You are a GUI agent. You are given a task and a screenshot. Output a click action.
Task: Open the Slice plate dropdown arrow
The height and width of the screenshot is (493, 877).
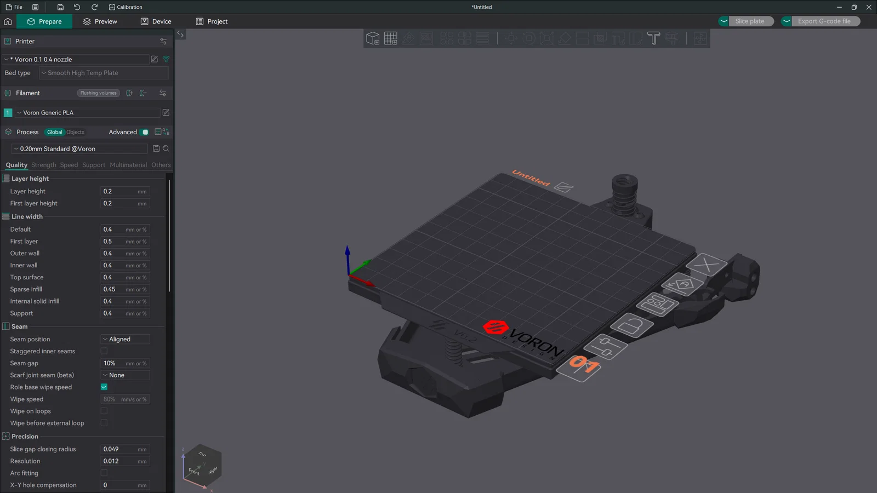pyautogui.click(x=724, y=21)
